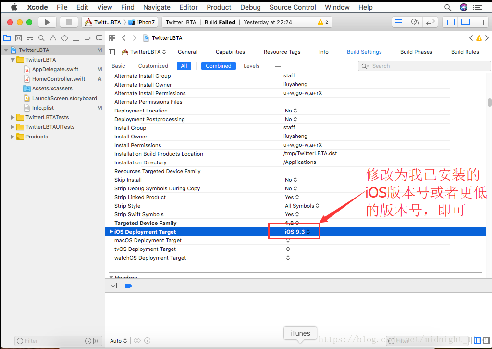Open the Debug navigator icon
492x349 pixels.
pos(76,38)
